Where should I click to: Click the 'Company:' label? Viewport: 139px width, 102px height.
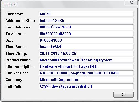14,80
